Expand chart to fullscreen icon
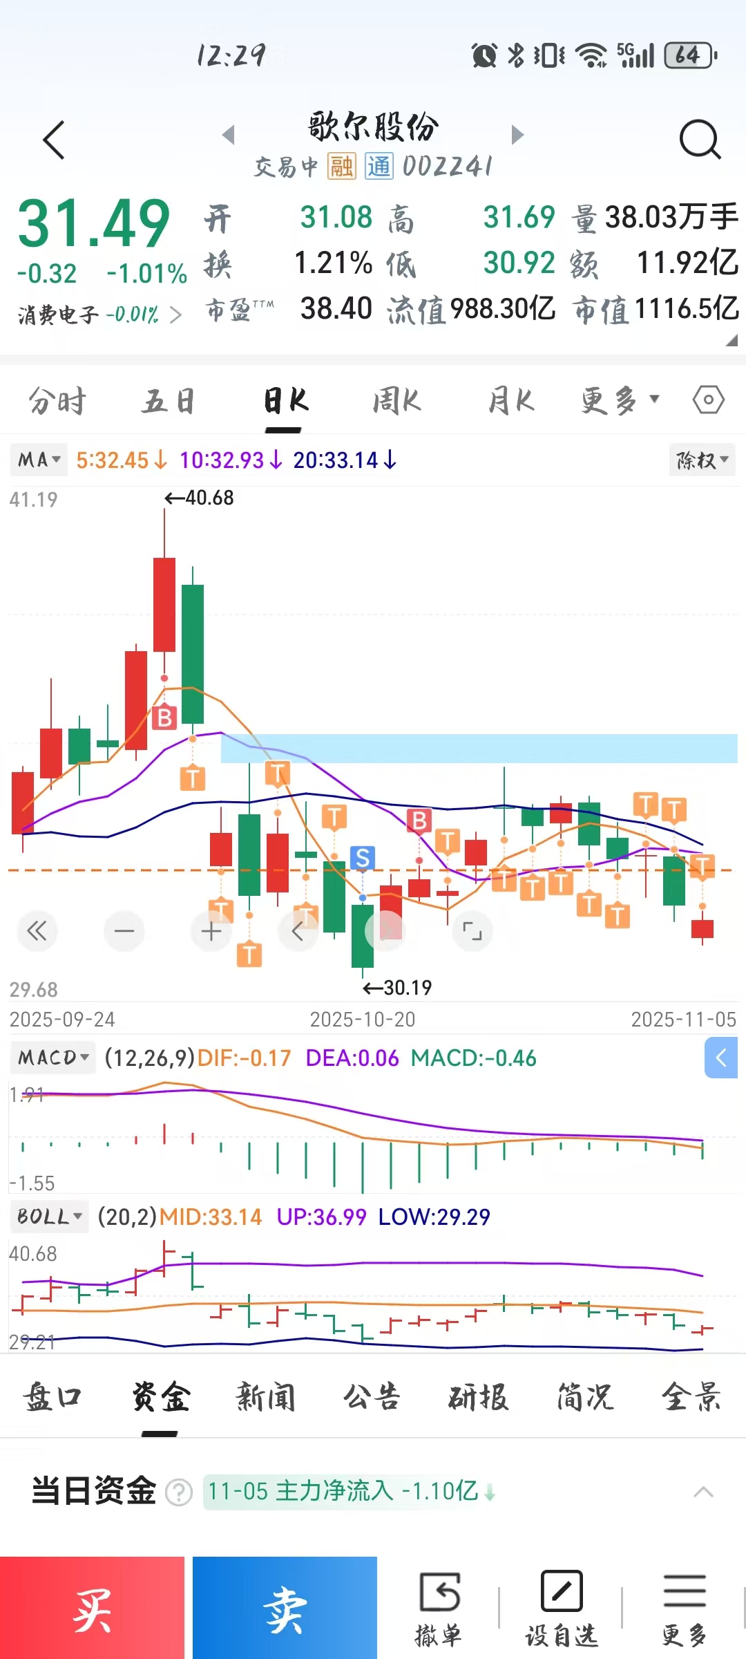This screenshot has width=746, height=1659. click(x=472, y=931)
